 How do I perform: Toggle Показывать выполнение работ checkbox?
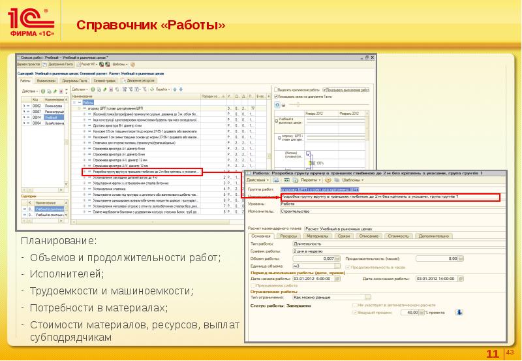(324, 89)
